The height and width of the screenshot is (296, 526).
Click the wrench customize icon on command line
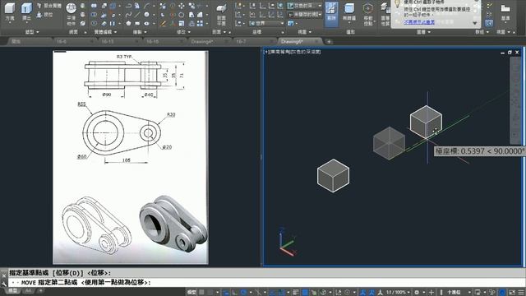click(x=4, y=284)
